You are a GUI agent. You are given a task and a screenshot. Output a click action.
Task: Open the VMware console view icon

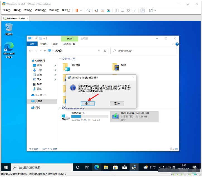(143, 10)
